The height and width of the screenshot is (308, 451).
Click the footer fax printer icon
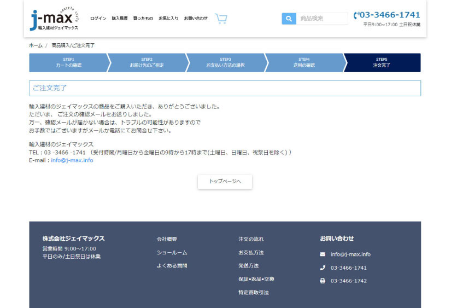click(323, 281)
